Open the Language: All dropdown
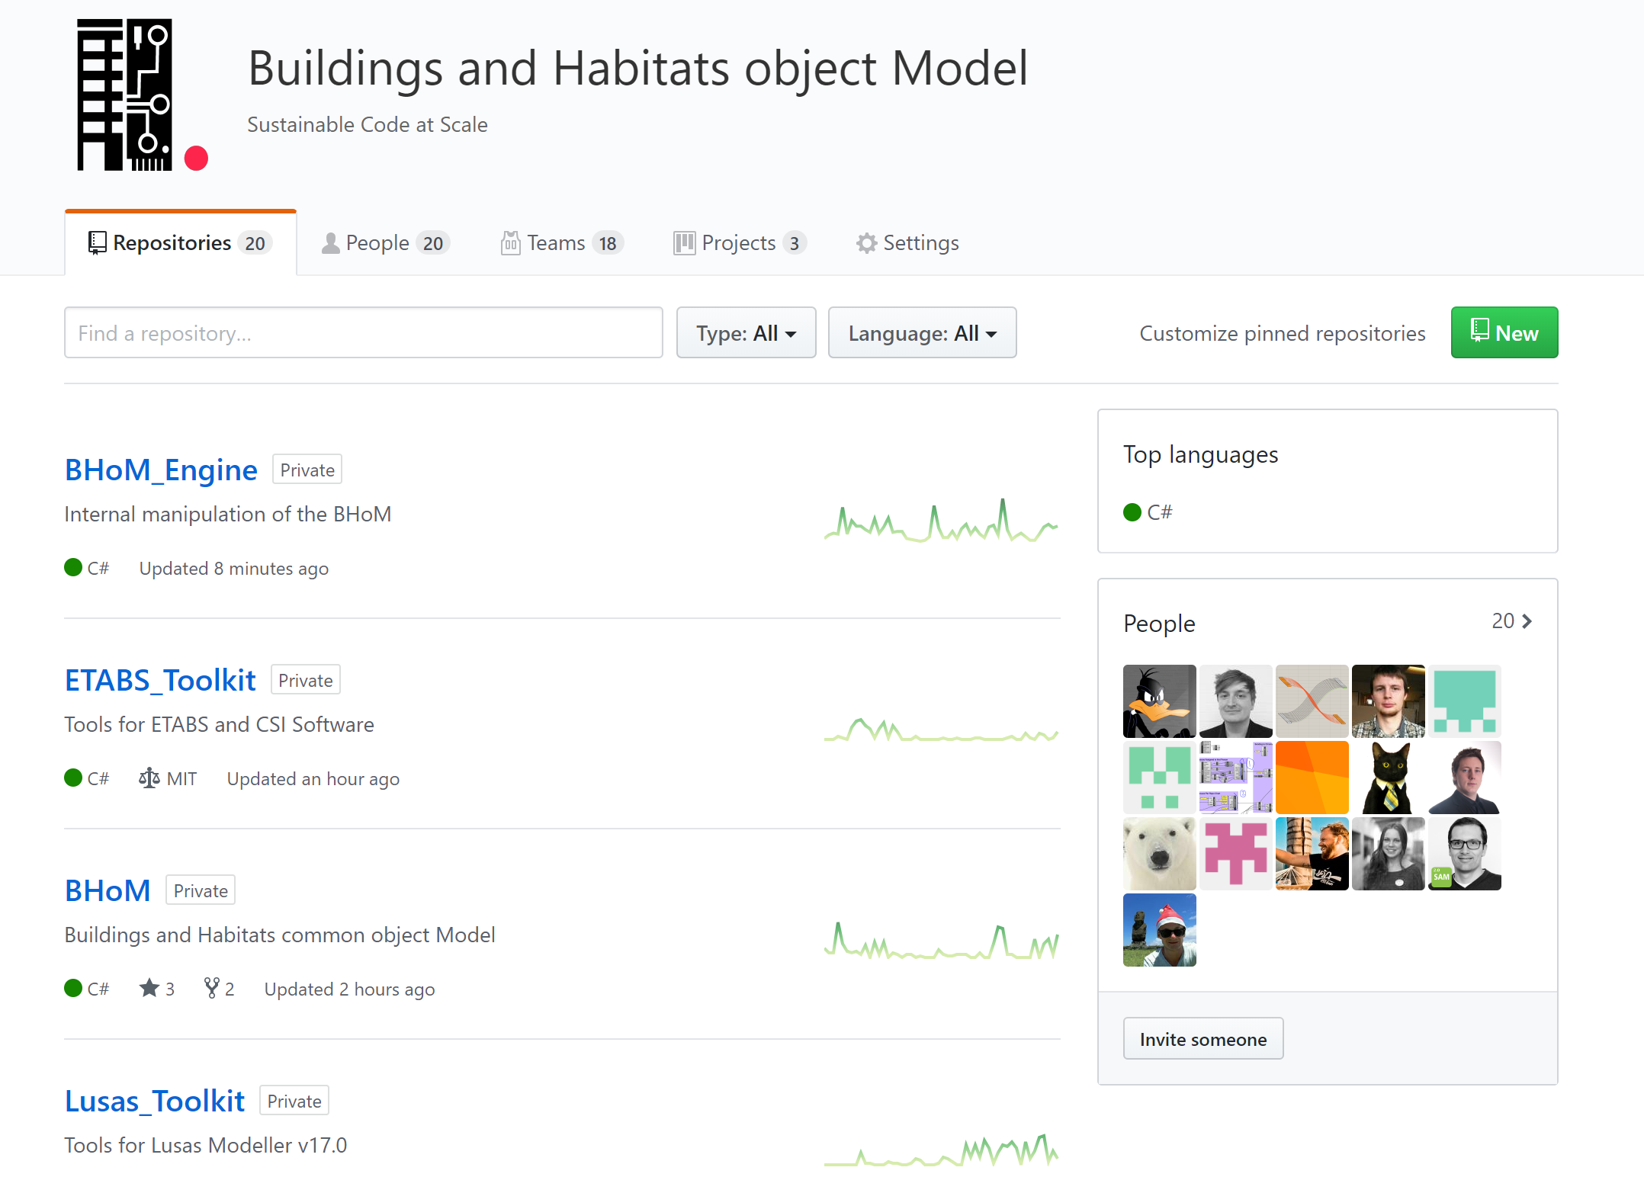Screen dimensions: 1644x1177 922,333
